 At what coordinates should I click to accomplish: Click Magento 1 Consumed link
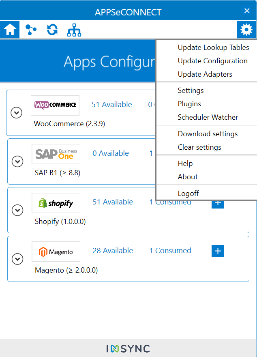[x=170, y=251]
